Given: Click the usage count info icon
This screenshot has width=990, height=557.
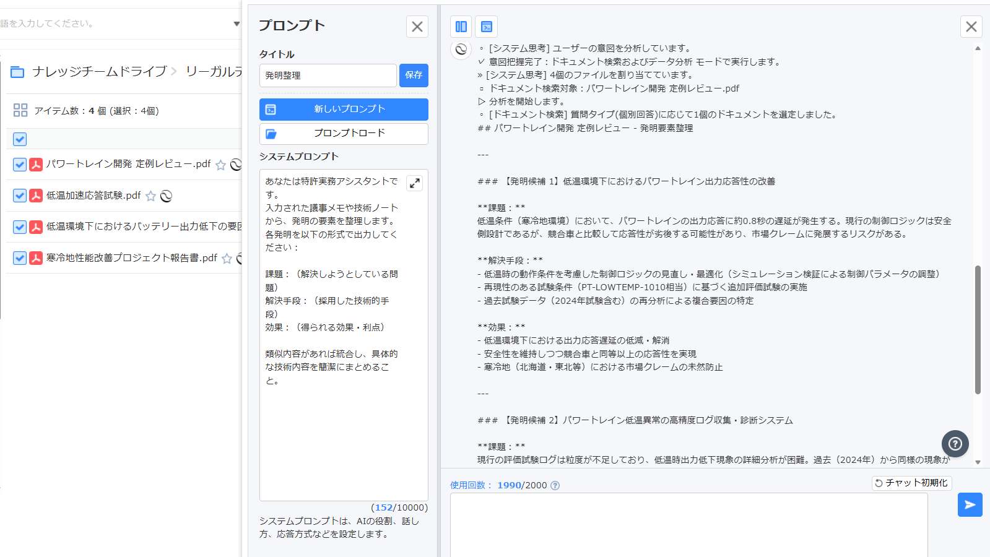Looking at the screenshot, I should point(555,486).
